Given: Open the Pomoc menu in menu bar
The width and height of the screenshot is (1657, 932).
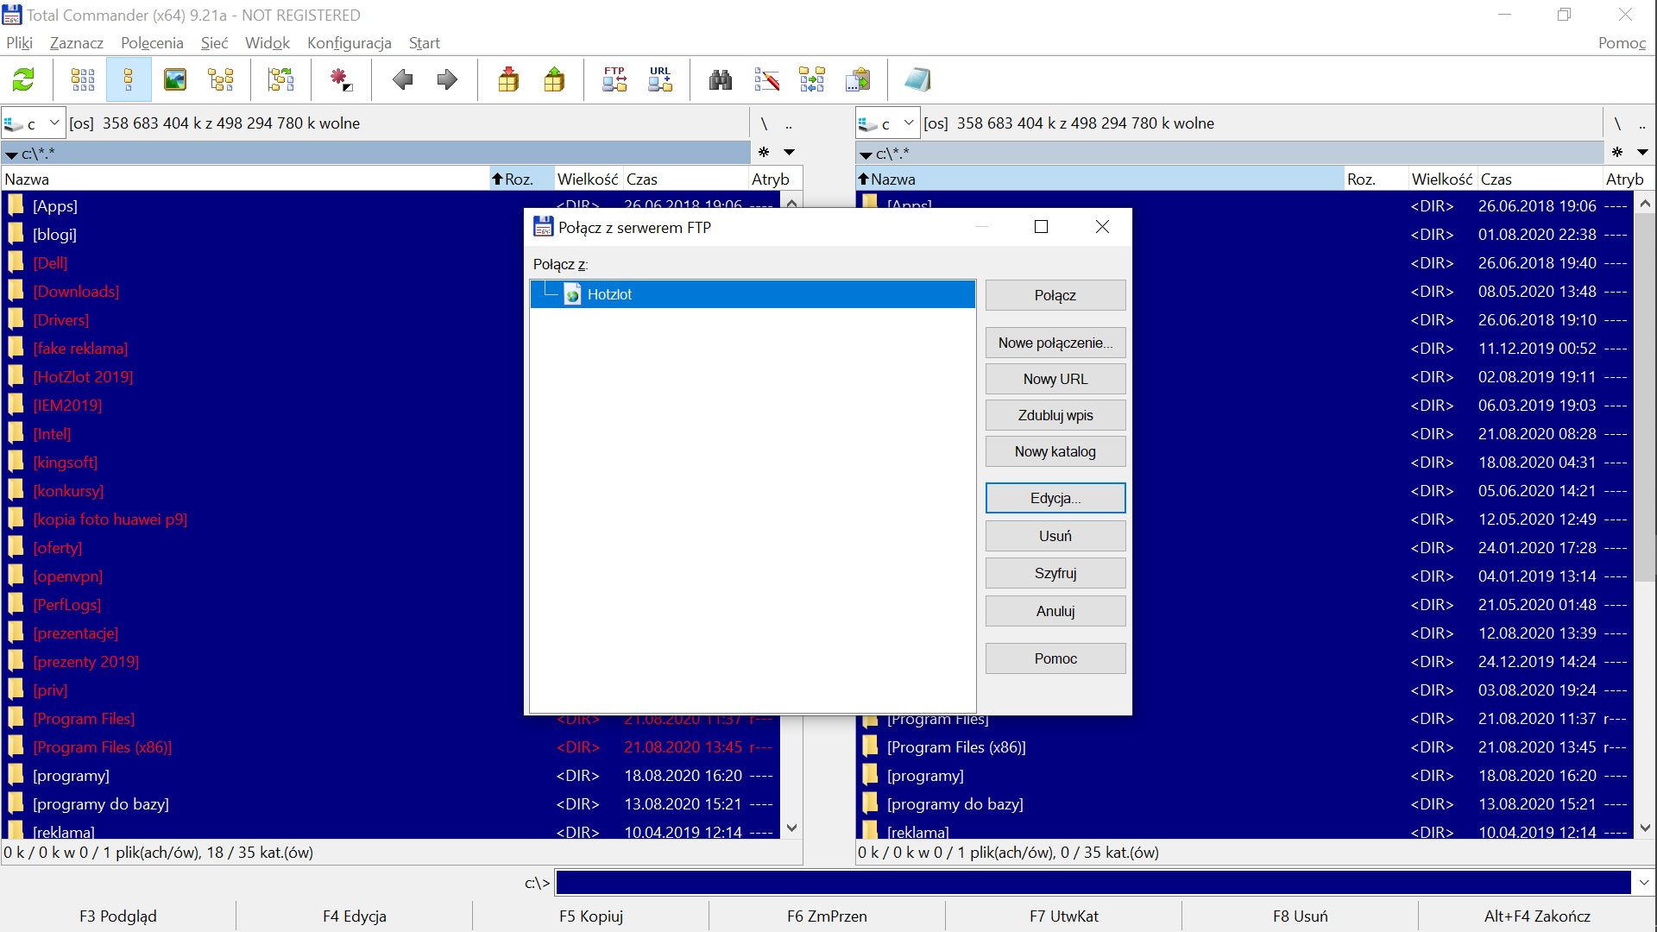Looking at the screenshot, I should point(1622,43).
